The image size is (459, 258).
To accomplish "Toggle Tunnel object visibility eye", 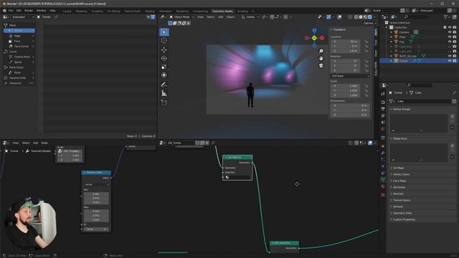I will point(450,61).
